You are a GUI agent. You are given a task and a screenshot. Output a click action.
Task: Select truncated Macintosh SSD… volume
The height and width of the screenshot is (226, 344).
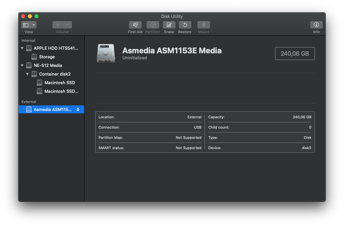[51, 91]
